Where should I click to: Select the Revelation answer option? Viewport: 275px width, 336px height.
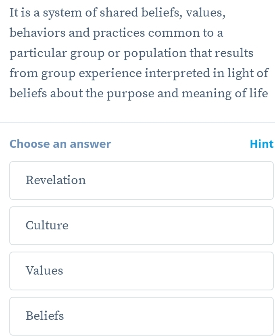(142, 180)
